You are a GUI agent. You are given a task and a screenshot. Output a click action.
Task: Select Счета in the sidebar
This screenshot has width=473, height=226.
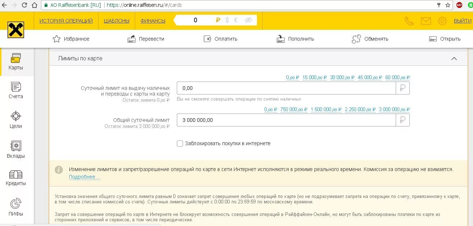(16, 90)
